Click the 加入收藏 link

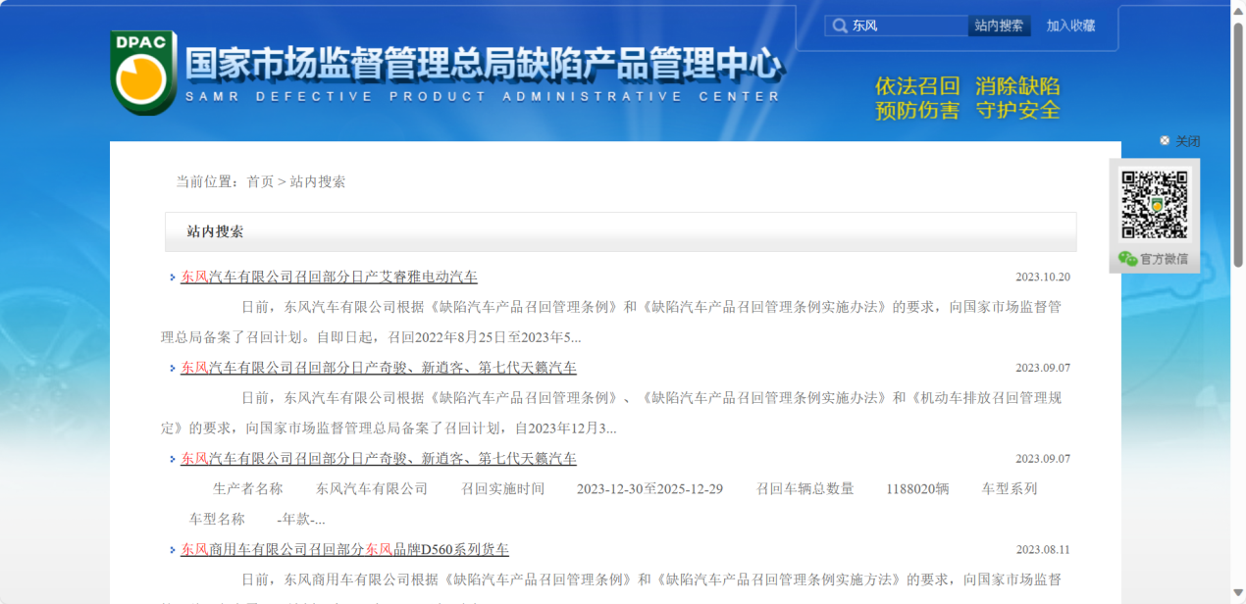click(1070, 25)
